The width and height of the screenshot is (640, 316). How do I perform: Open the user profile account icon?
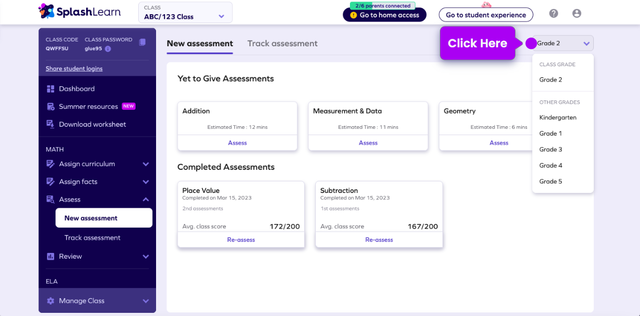[576, 14]
